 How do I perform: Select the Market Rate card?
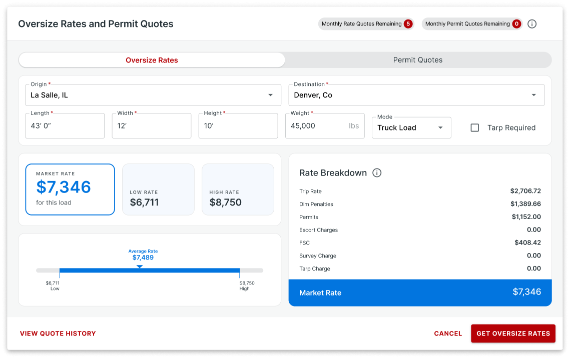[70, 189]
